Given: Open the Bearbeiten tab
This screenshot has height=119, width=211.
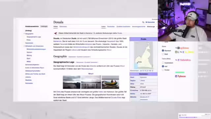Looking at the screenshot, I should 111,26.
